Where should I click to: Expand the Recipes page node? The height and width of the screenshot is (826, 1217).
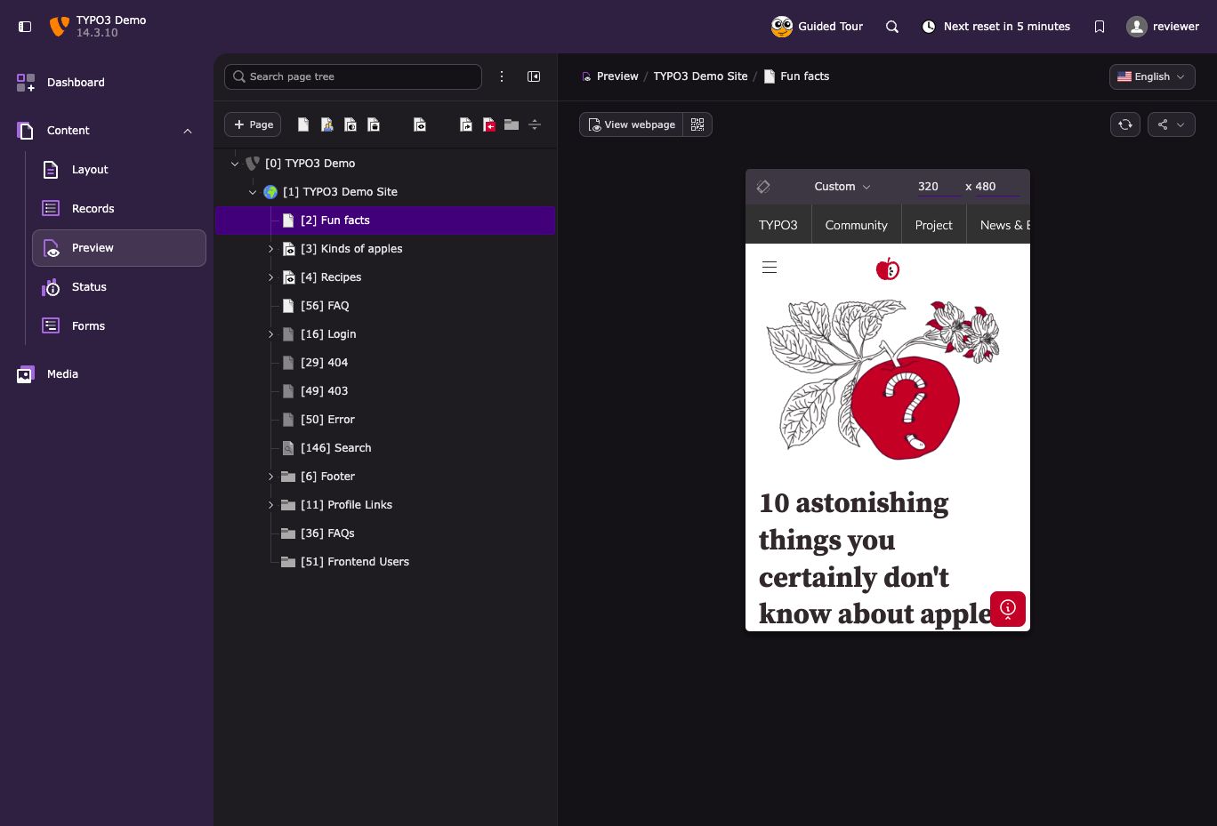[x=270, y=277]
